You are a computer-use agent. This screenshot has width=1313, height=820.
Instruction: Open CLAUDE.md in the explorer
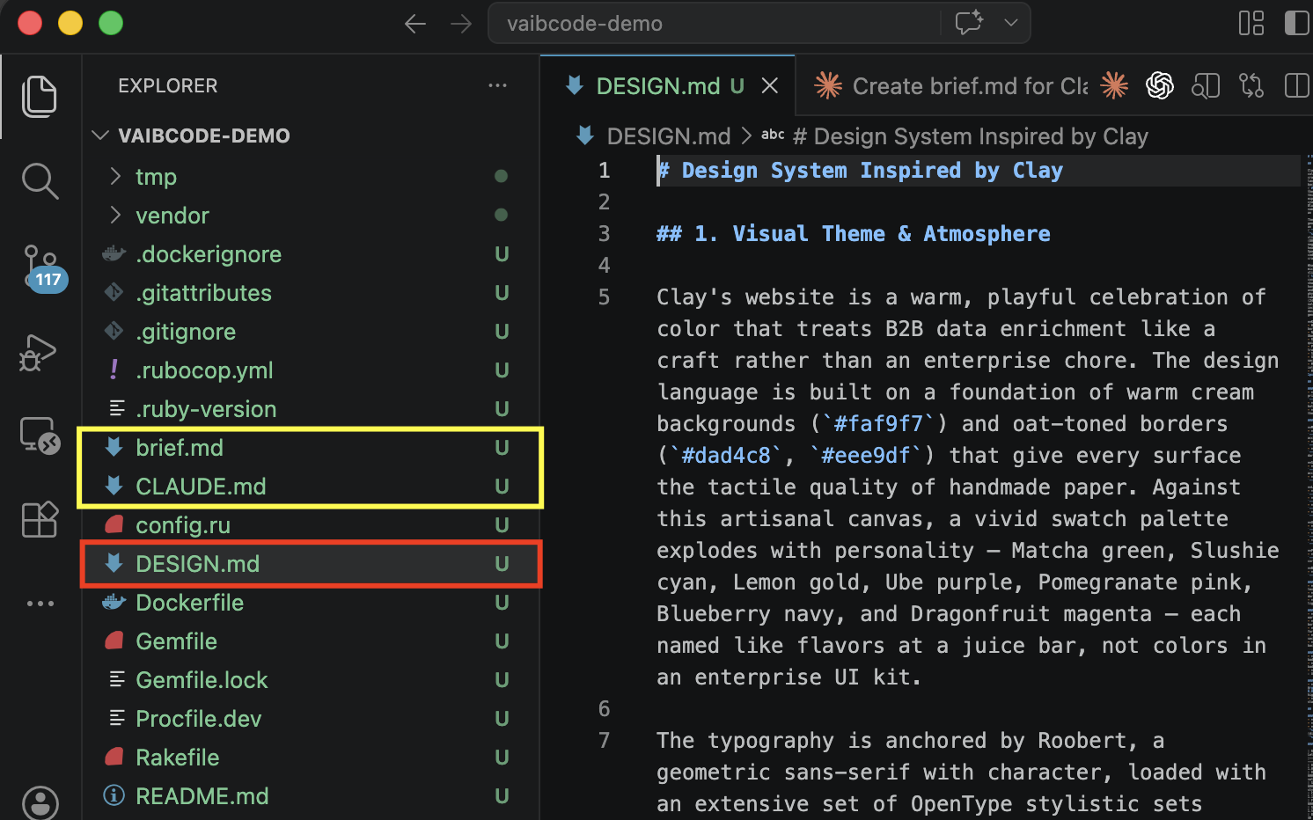pyautogui.click(x=310, y=487)
